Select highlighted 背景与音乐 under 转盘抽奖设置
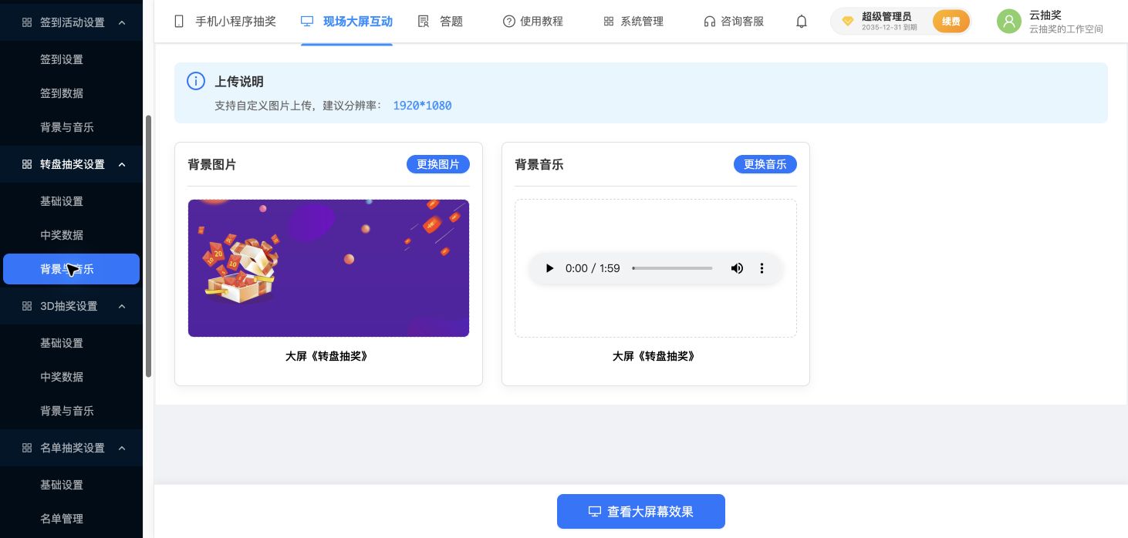Screen dimensions: 1128x538 (71, 269)
